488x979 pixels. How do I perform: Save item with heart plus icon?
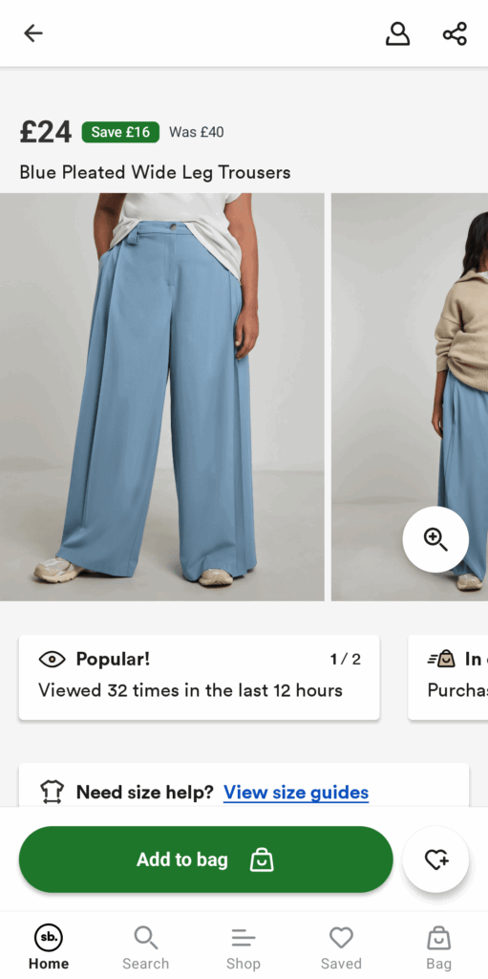436,859
